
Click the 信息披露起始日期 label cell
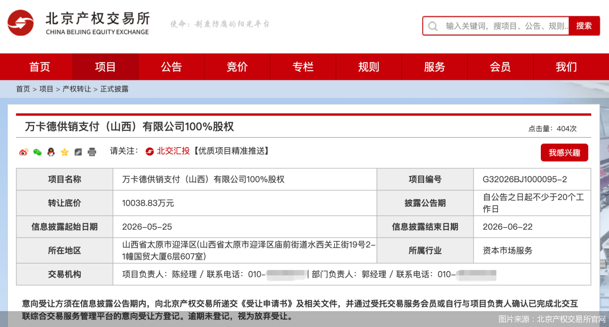coord(65,226)
